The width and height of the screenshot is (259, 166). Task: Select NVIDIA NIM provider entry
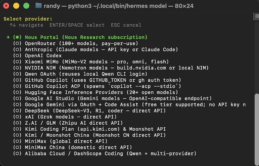point(111,68)
